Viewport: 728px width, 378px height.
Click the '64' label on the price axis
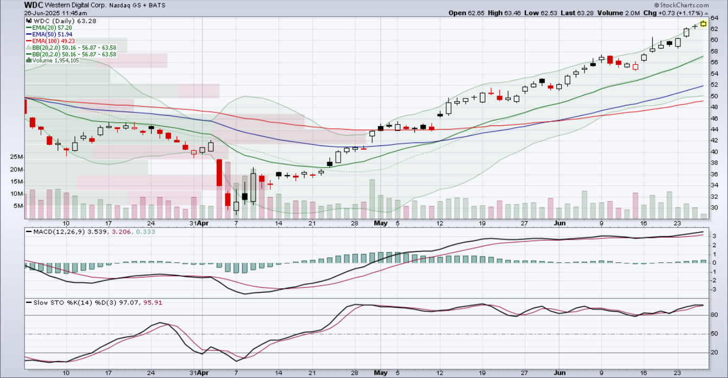click(715, 18)
